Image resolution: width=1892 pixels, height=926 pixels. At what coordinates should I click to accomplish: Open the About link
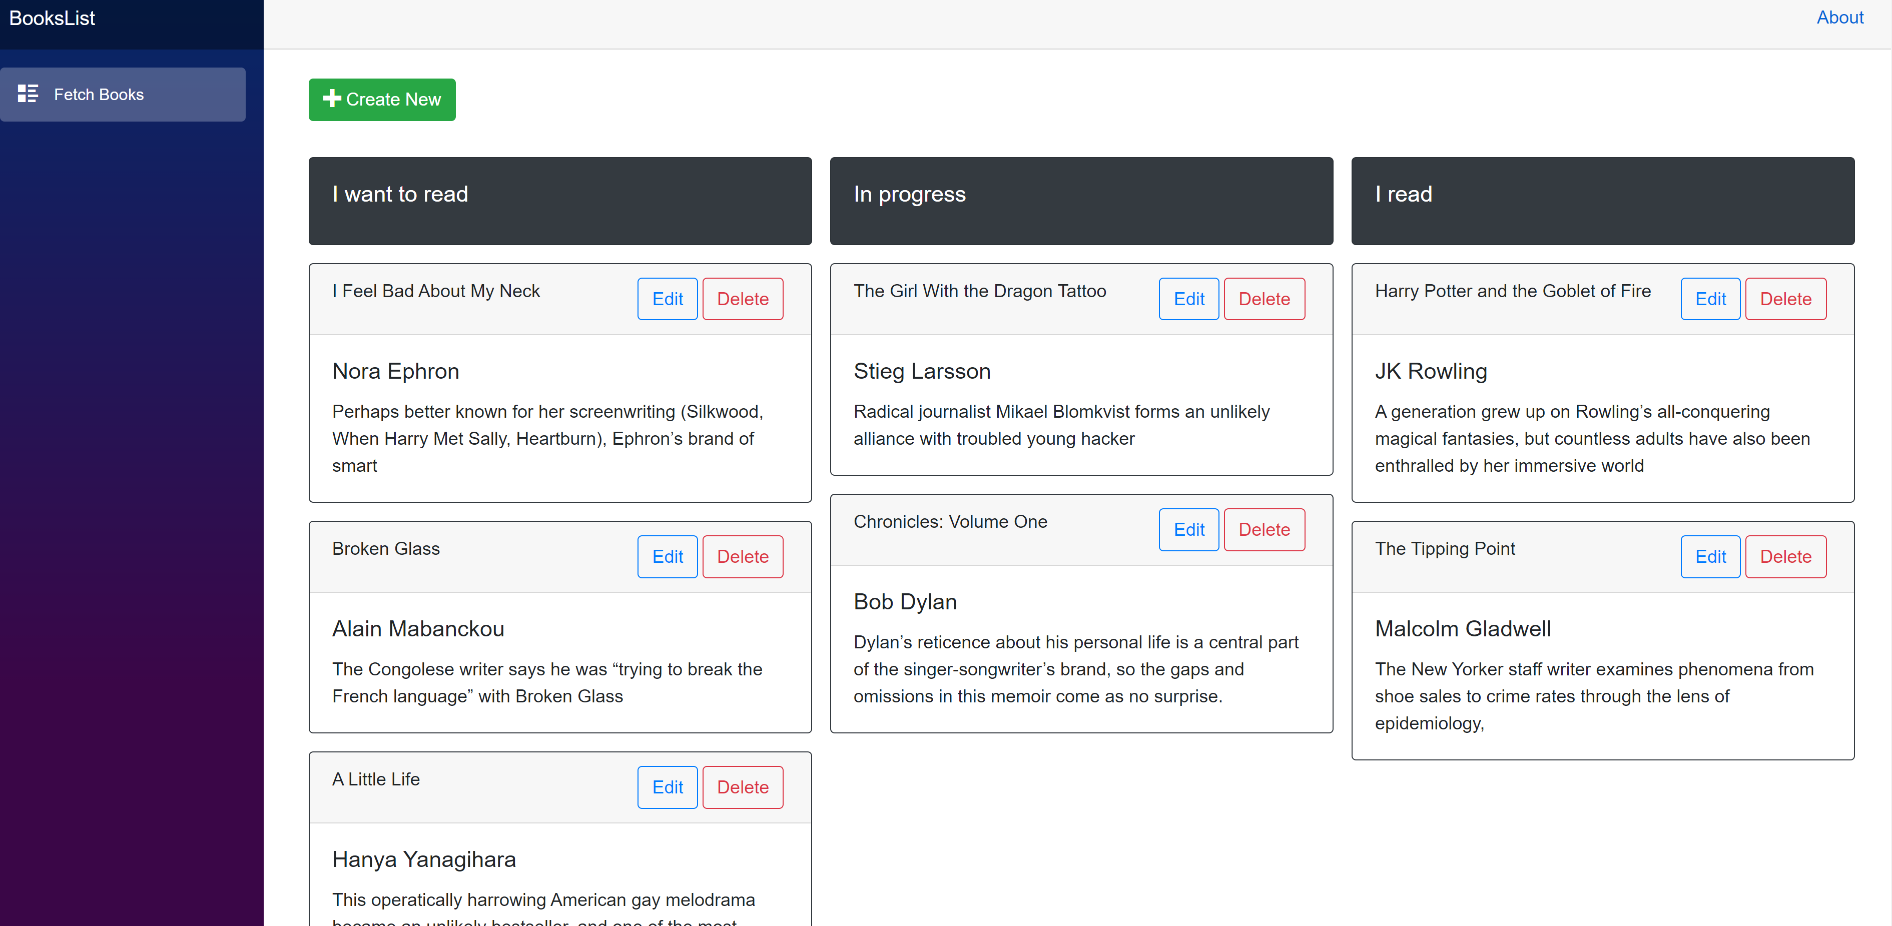(1839, 18)
